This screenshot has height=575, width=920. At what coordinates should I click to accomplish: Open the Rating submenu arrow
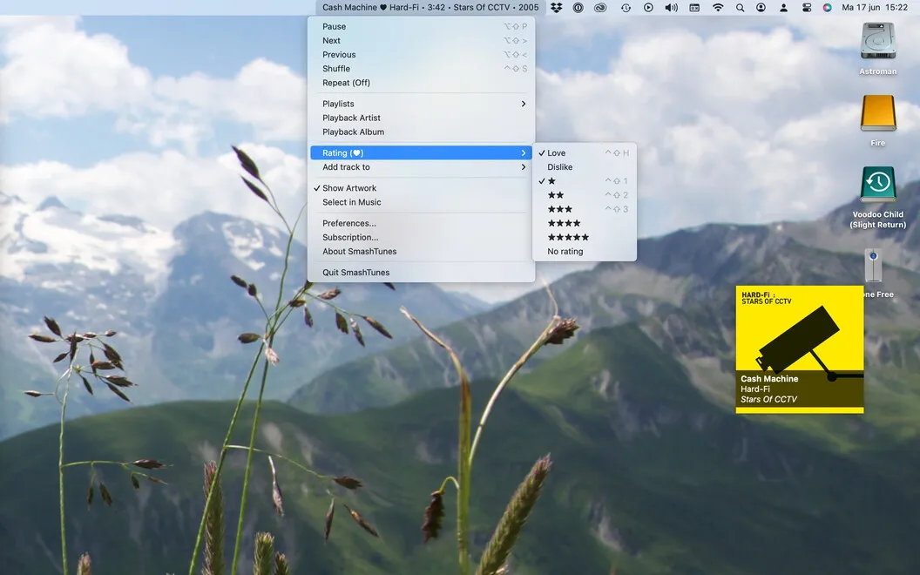coord(524,152)
